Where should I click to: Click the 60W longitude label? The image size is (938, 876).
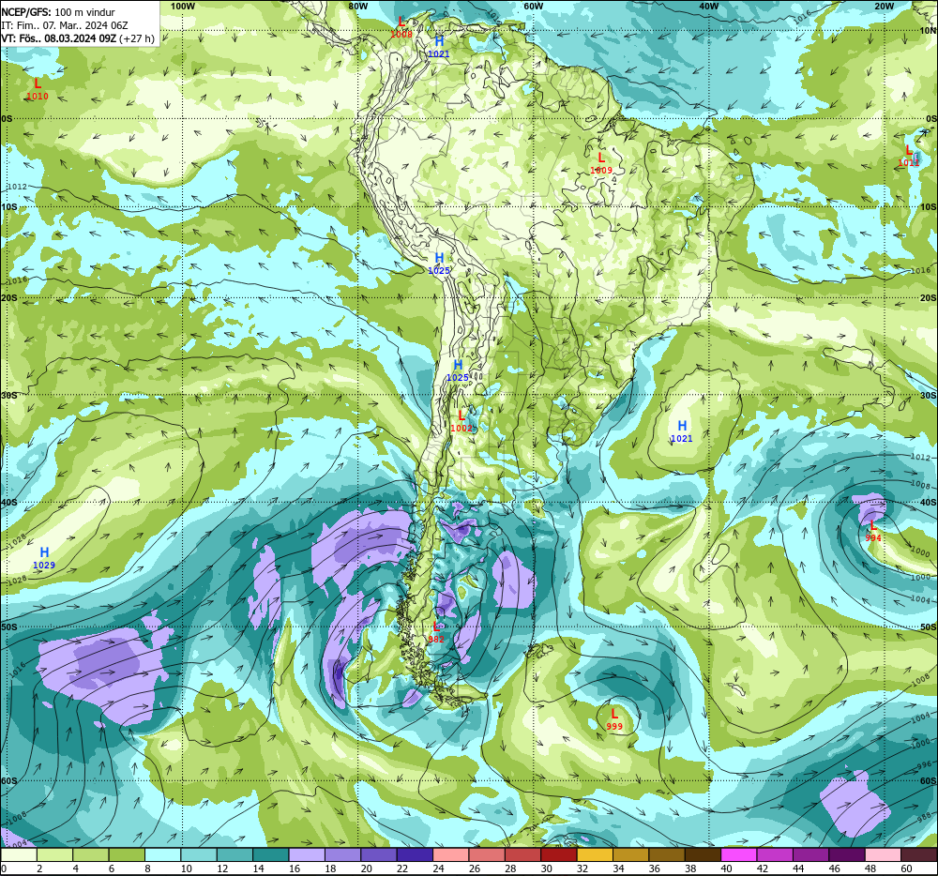pos(533,6)
